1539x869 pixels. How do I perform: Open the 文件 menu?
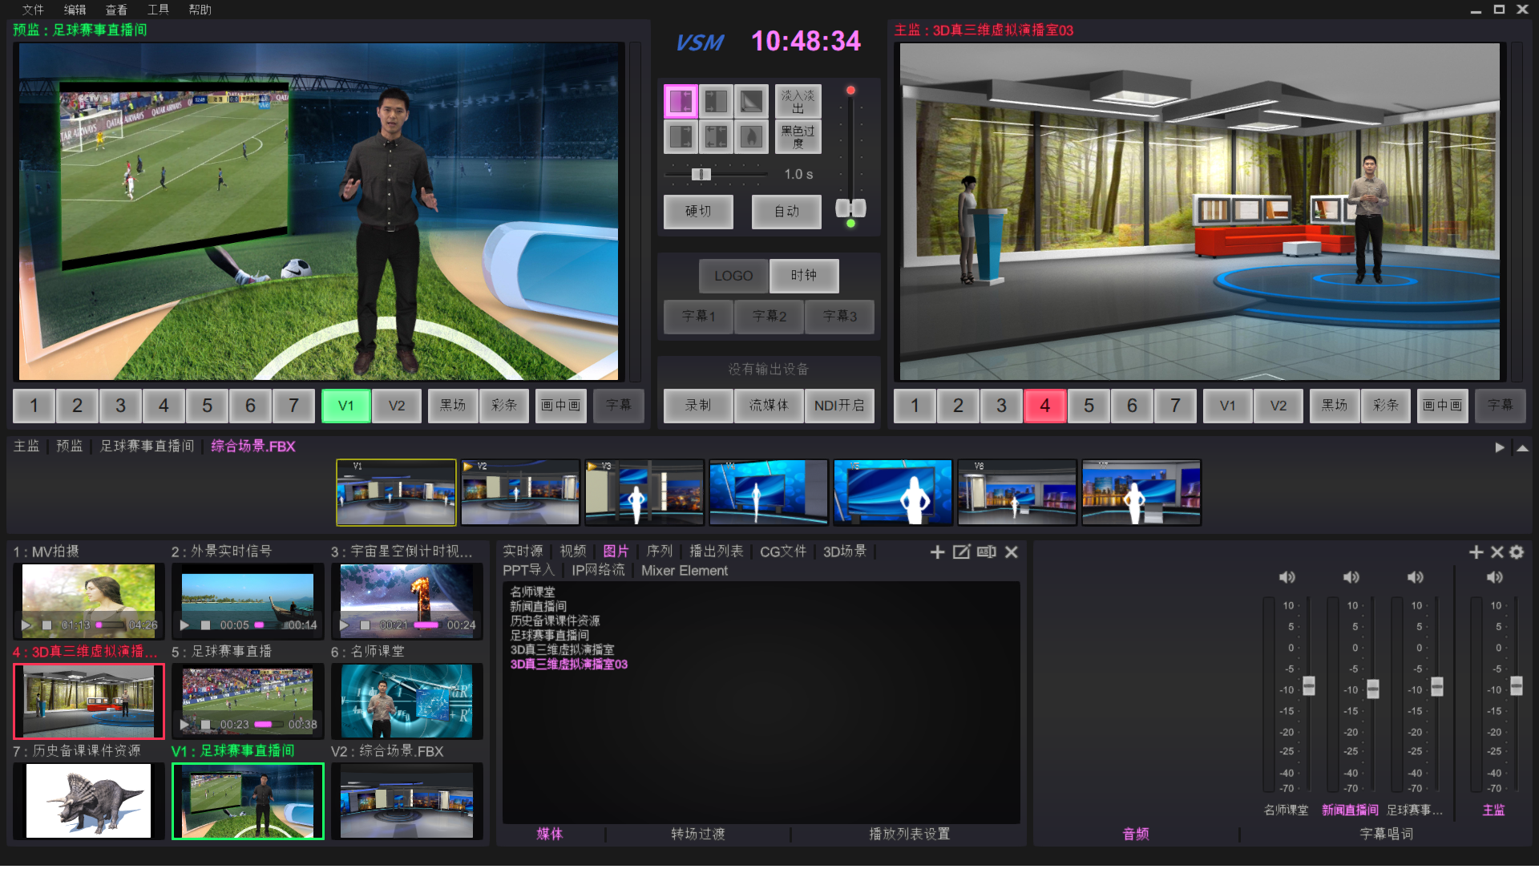33,10
